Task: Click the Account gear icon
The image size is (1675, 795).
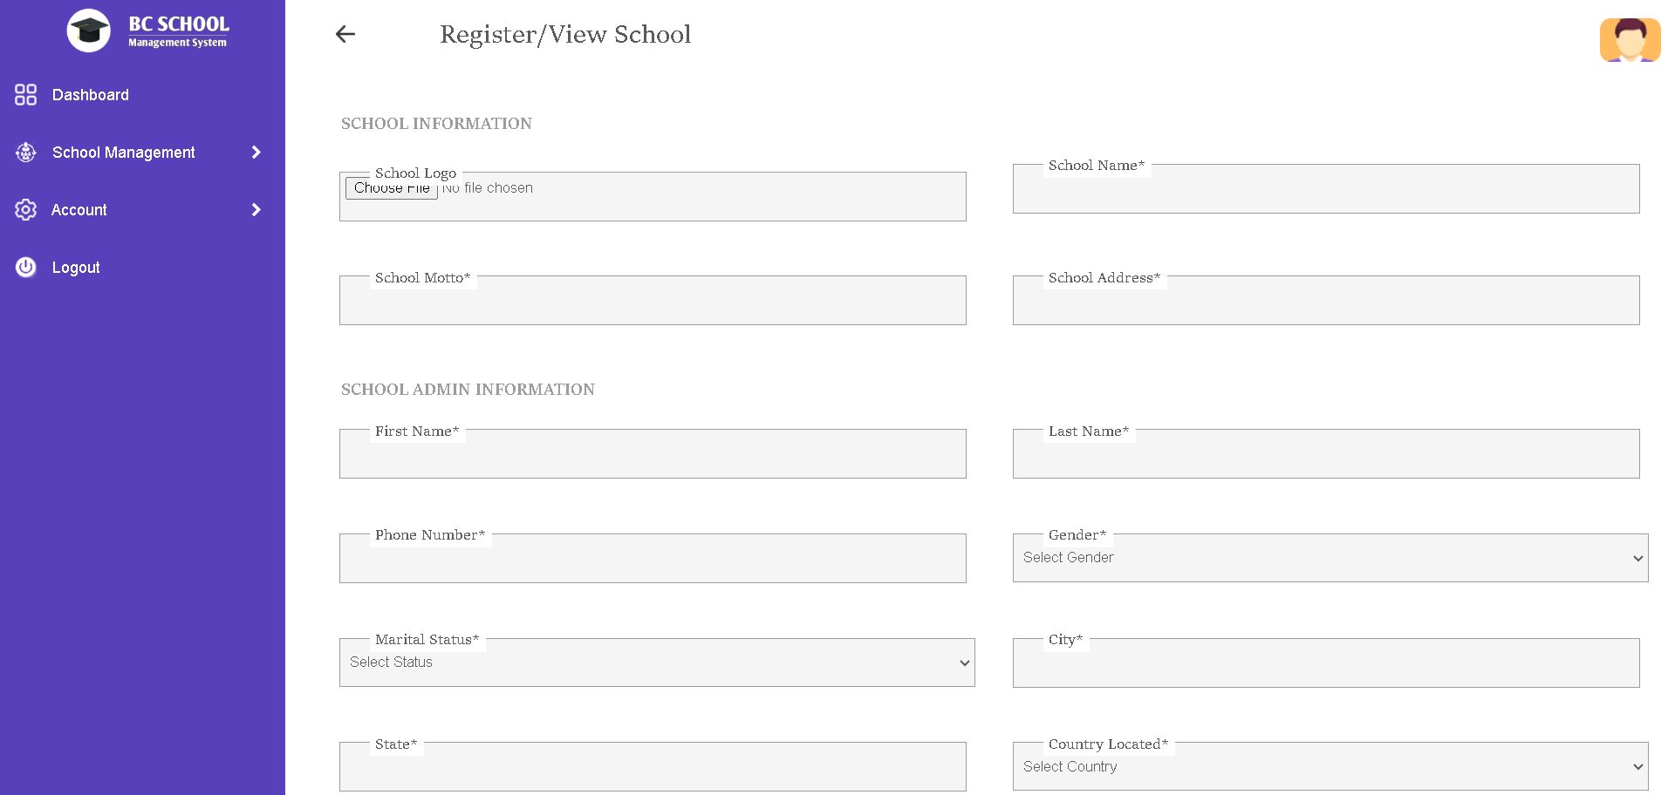Action: pos(25,210)
